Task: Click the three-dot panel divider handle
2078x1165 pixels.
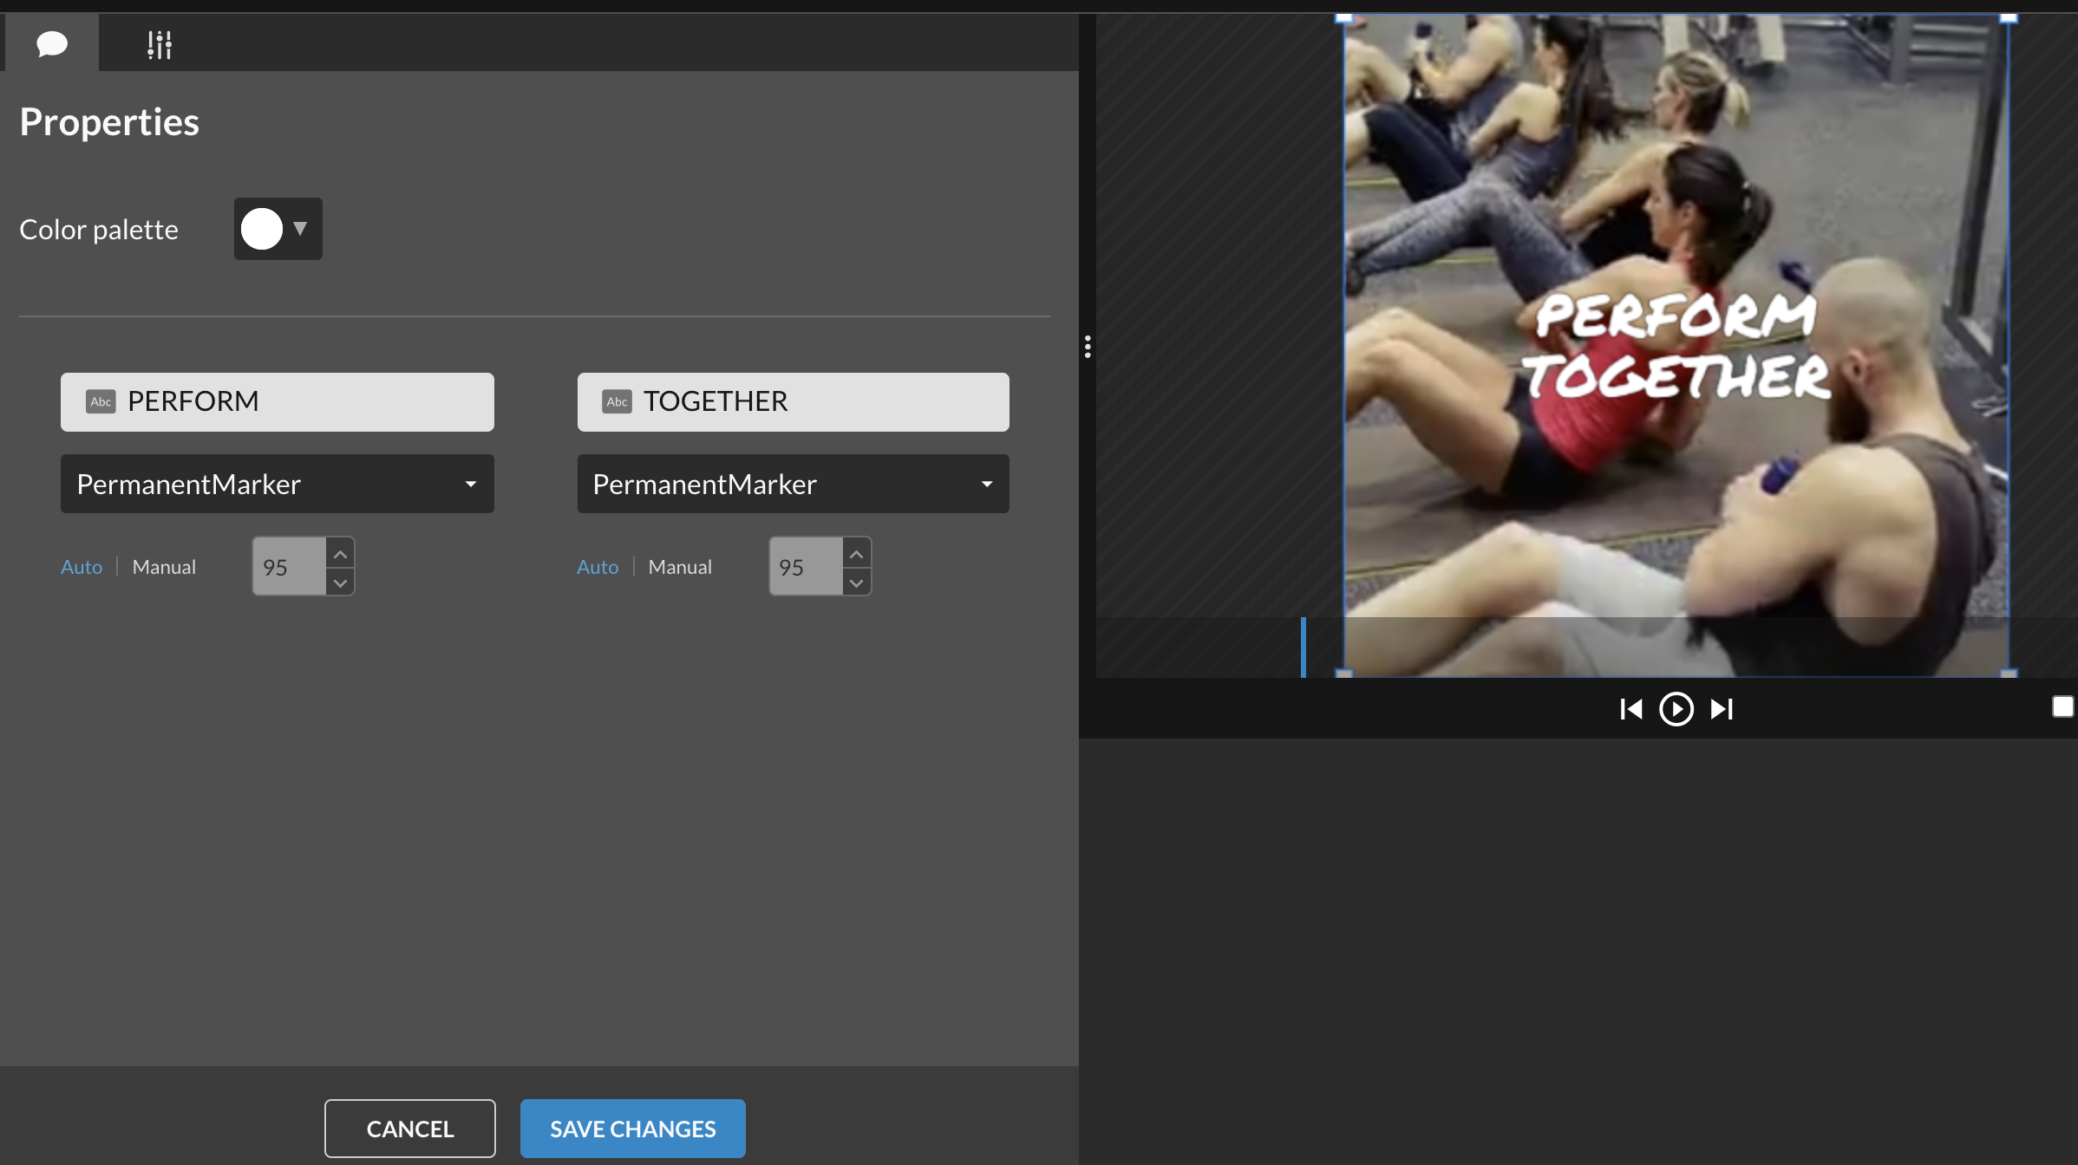Action: pyautogui.click(x=1088, y=347)
